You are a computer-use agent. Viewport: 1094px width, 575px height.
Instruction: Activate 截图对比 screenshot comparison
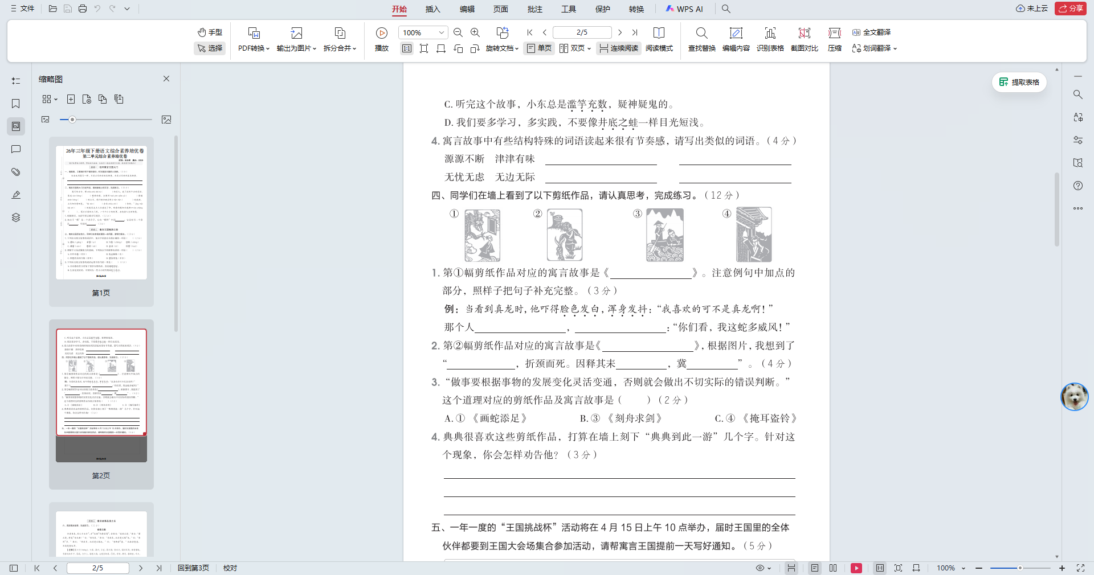[804, 39]
